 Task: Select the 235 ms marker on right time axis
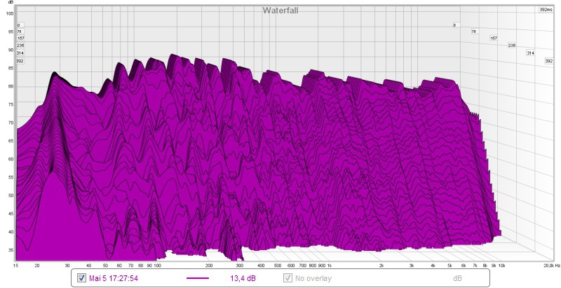(x=512, y=46)
